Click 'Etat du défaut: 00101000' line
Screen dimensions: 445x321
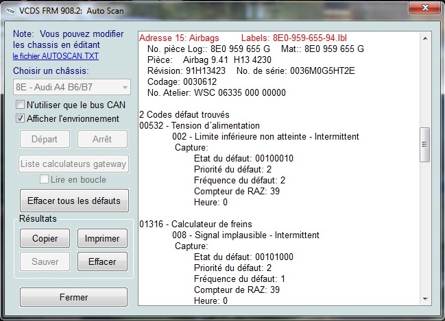coord(244,257)
